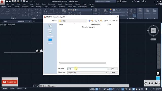Screen dimensions: 162x91
Task: Click the Sign In link
Action: click(x=123, y=1)
